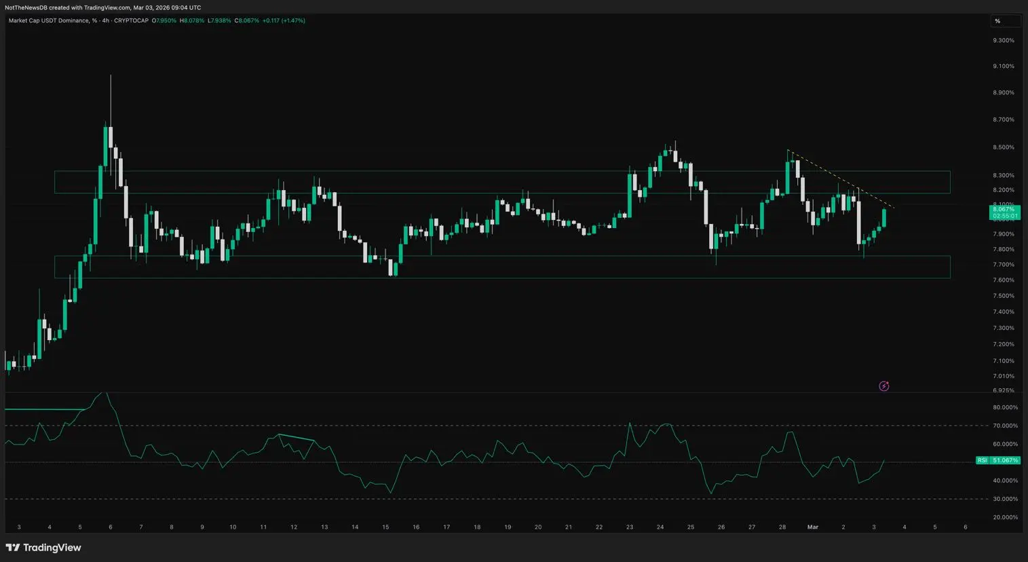Click the current price label '8.067%'
This screenshot has width=1028, height=562.
point(1004,209)
